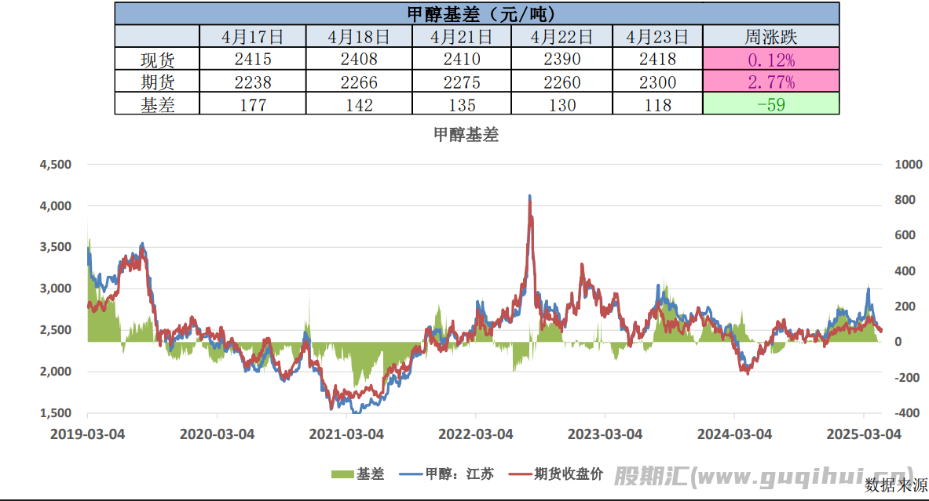Screen dimensions: 929x501
Task: Click the green 基差 legend swatch
Action: click(342, 474)
